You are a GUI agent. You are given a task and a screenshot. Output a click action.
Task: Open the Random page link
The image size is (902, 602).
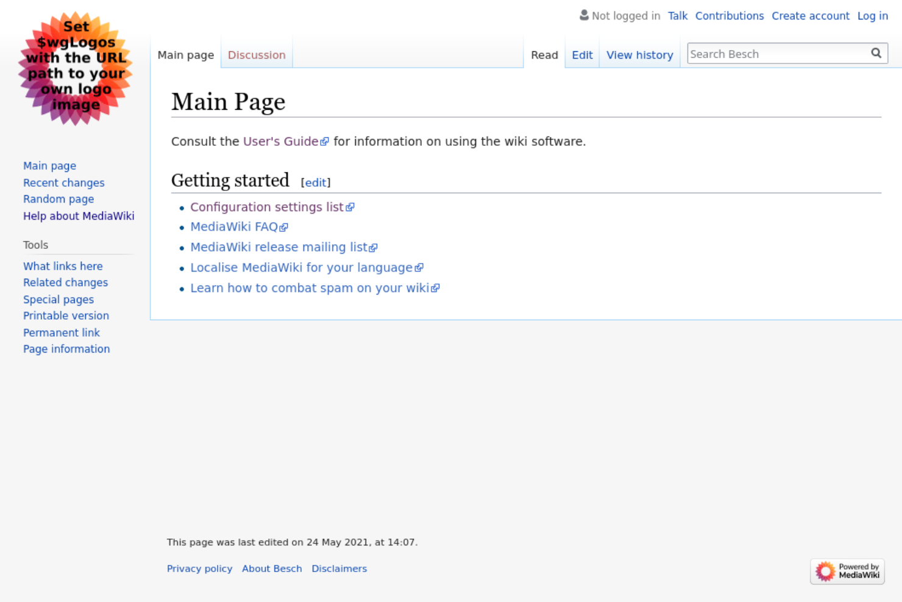pyautogui.click(x=59, y=199)
